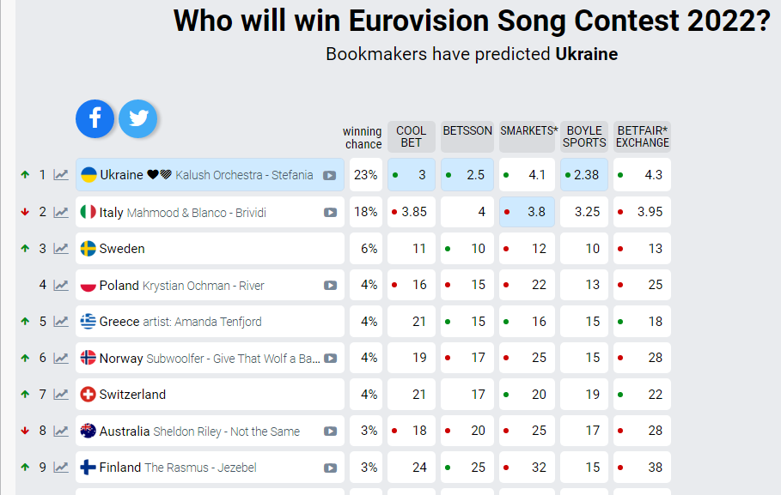Open the Greece Amanda Tenfjord entry
This screenshot has width=781, height=495.
click(x=210, y=322)
